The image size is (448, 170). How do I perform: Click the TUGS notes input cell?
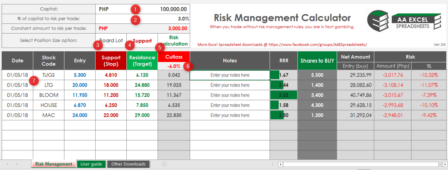tap(230, 75)
